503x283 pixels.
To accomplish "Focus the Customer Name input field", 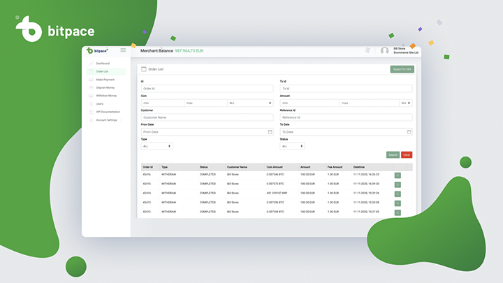I will (x=207, y=117).
